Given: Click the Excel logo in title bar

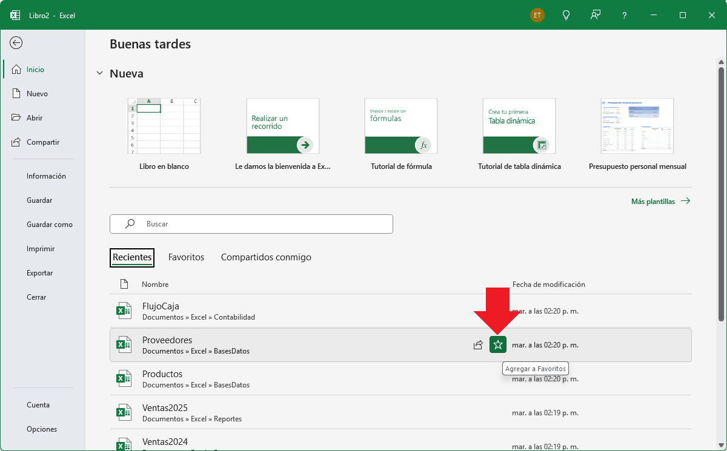Looking at the screenshot, I should (x=15, y=15).
